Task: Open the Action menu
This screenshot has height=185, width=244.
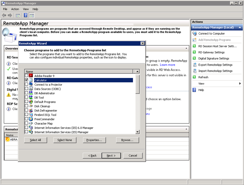Action: pos(15,9)
